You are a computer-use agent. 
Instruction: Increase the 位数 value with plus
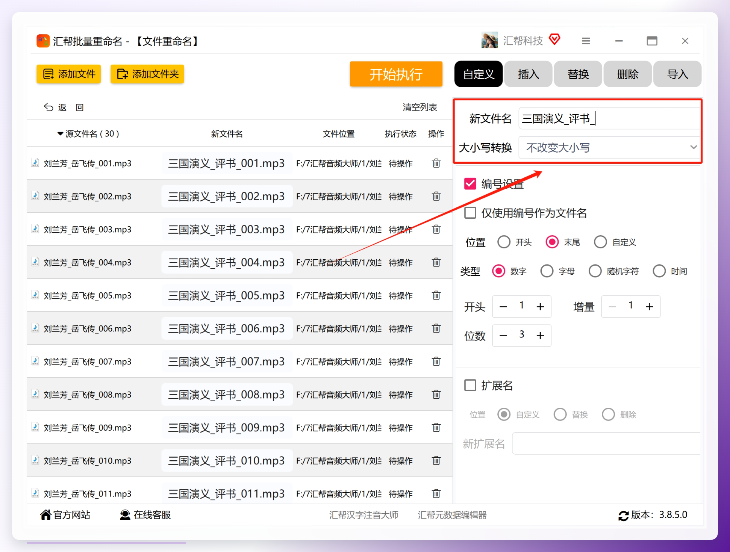[x=540, y=336]
